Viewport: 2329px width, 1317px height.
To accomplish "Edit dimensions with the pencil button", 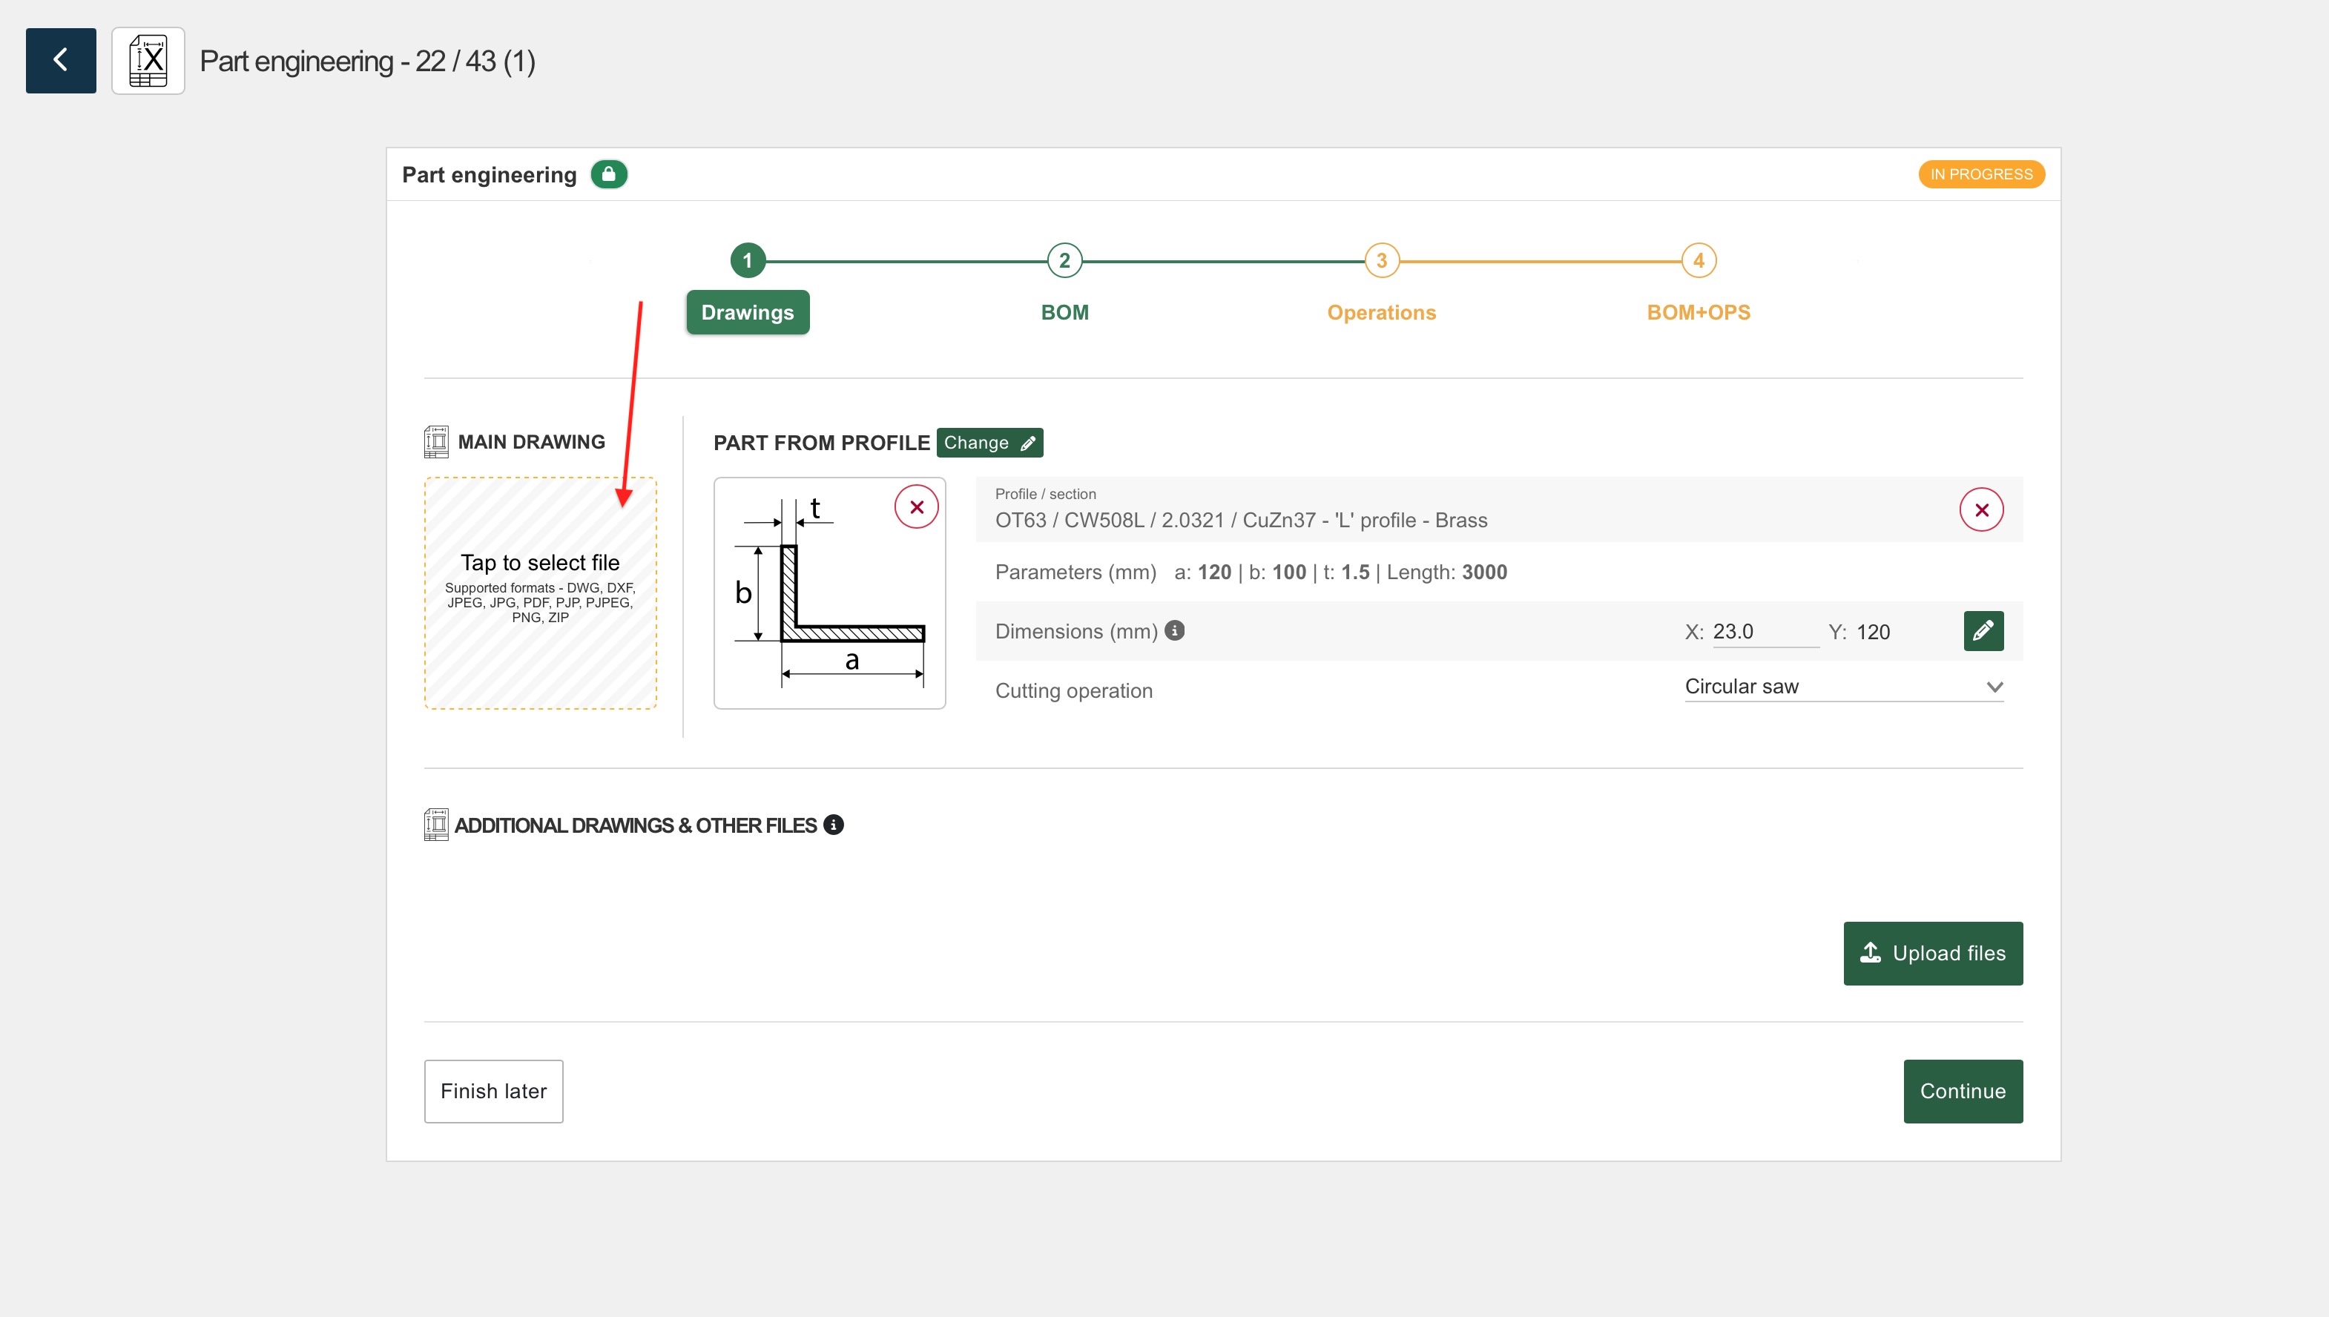I will coord(1983,630).
